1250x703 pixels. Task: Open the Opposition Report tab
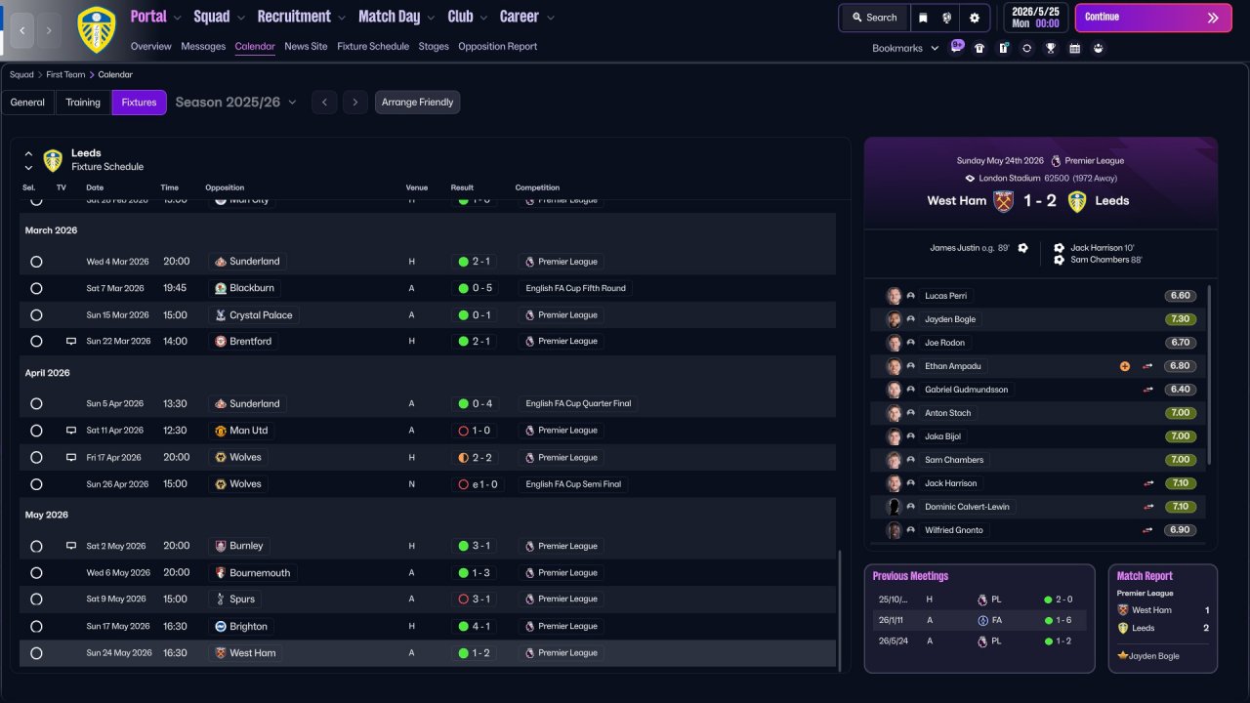pyautogui.click(x=497, y=46)
